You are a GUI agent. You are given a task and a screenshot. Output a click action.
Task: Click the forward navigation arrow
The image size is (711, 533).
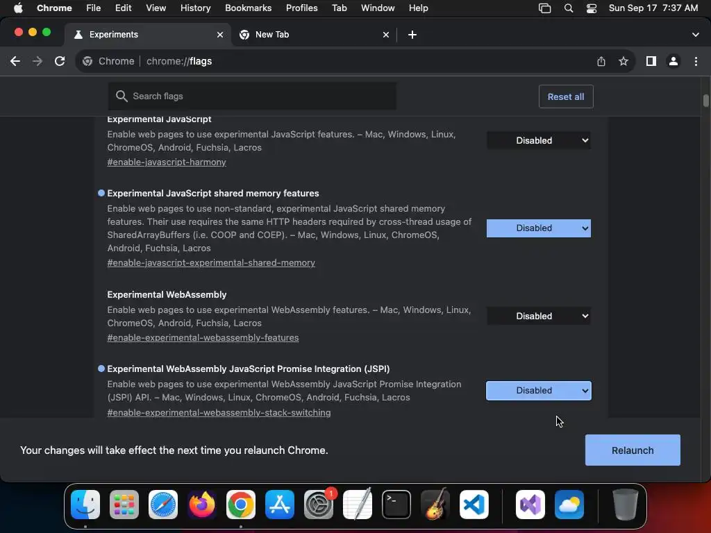tap(37, 61)
